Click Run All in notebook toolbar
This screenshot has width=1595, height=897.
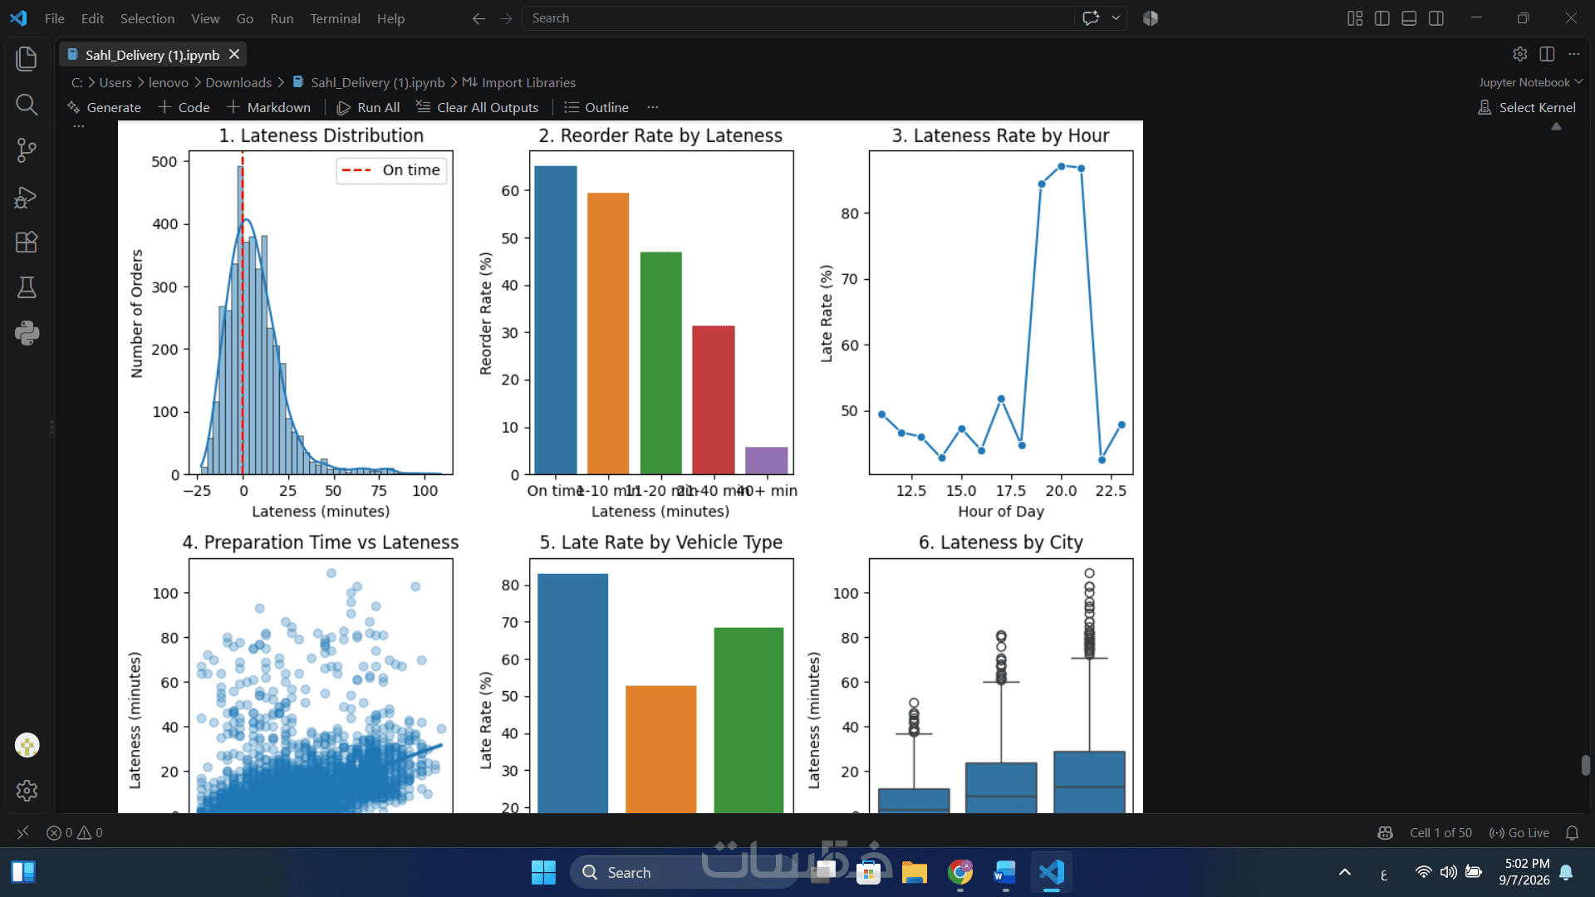coord(368,107)
